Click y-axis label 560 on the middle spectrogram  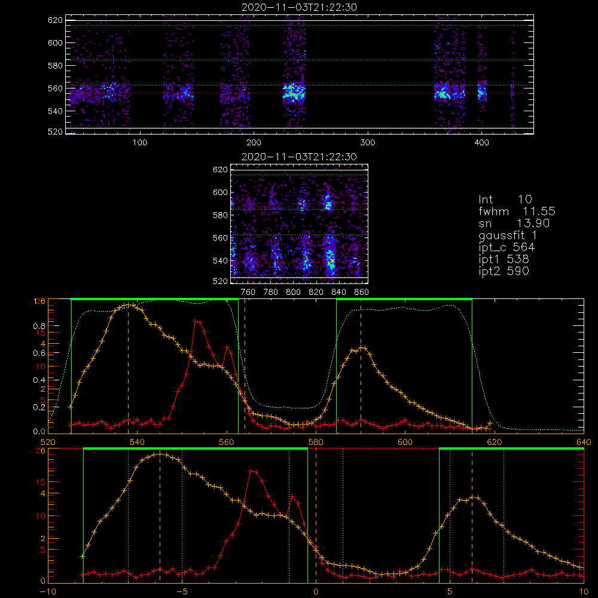220,238
